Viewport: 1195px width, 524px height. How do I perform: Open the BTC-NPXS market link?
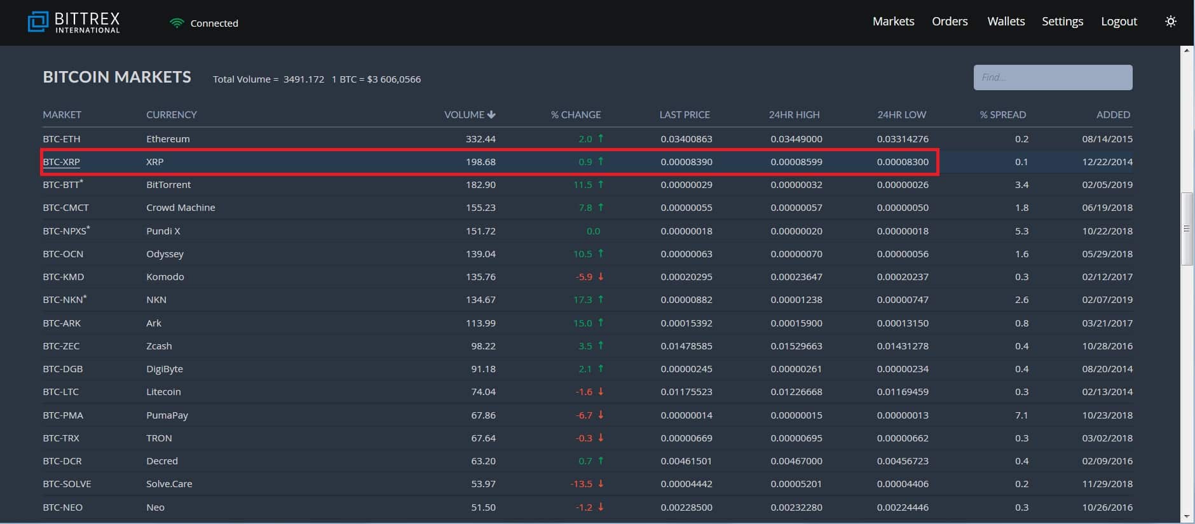click(x=66, y=231)
